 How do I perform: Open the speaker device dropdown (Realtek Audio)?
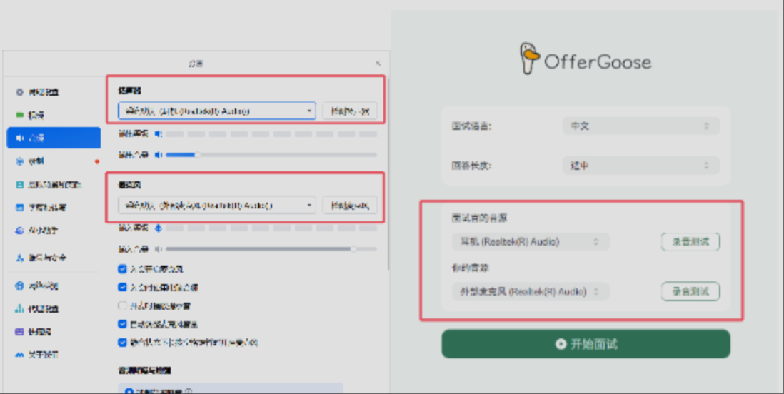tap(216, 111)
